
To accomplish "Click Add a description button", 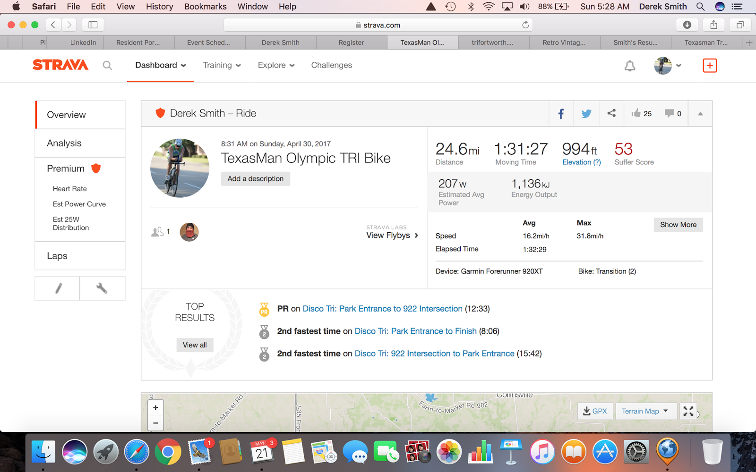I will click(256, 178).
